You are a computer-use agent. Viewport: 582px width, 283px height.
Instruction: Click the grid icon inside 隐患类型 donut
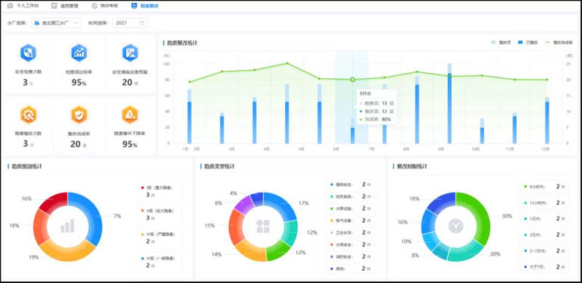[x=263, y=227]
